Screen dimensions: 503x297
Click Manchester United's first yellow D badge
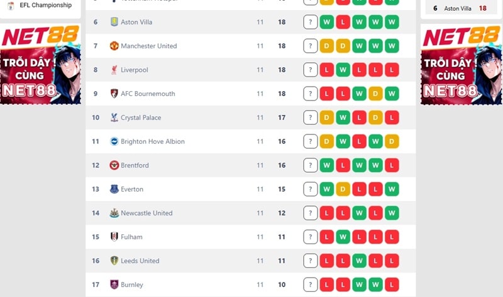[x=326, y=46]
